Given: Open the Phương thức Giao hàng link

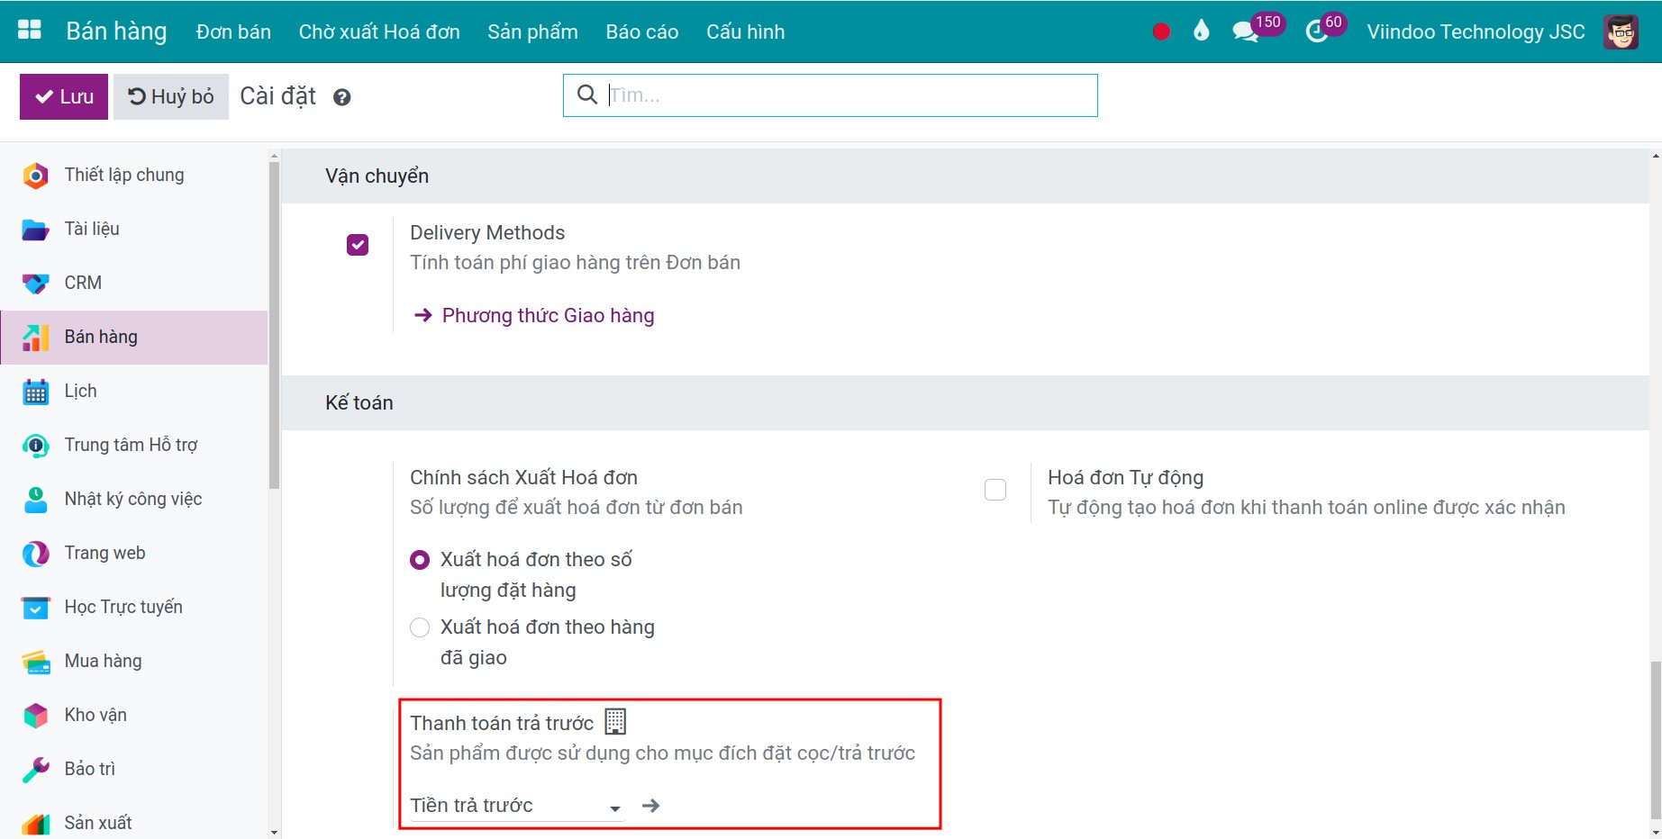Looking at the screenshot, I should [548, 315].
